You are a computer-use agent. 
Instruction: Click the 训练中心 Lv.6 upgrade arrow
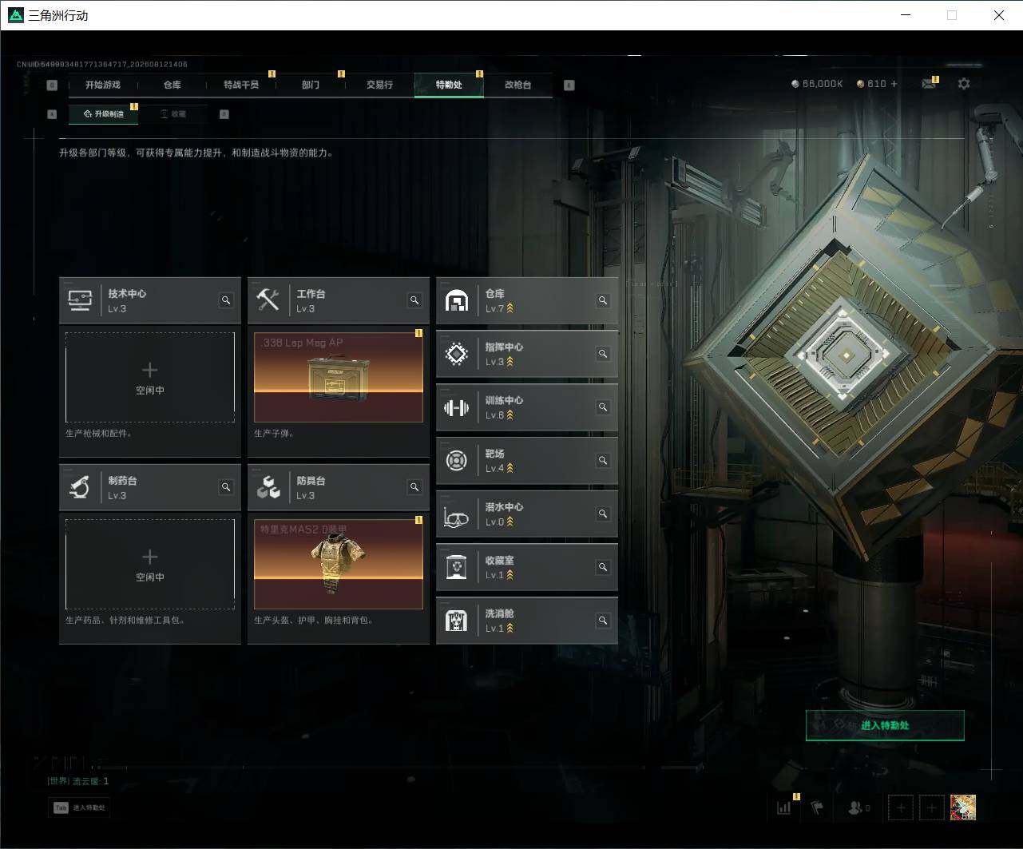pyautogui.click(x=510, y=415)
